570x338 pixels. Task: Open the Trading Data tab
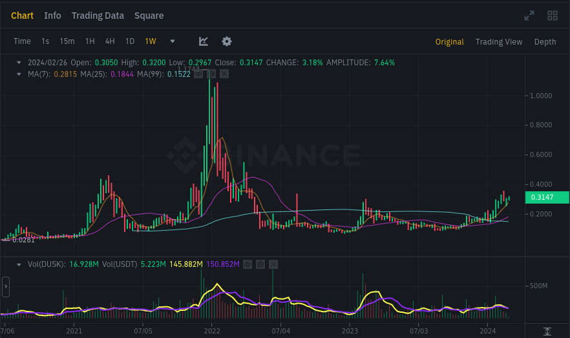click(98, 16)
